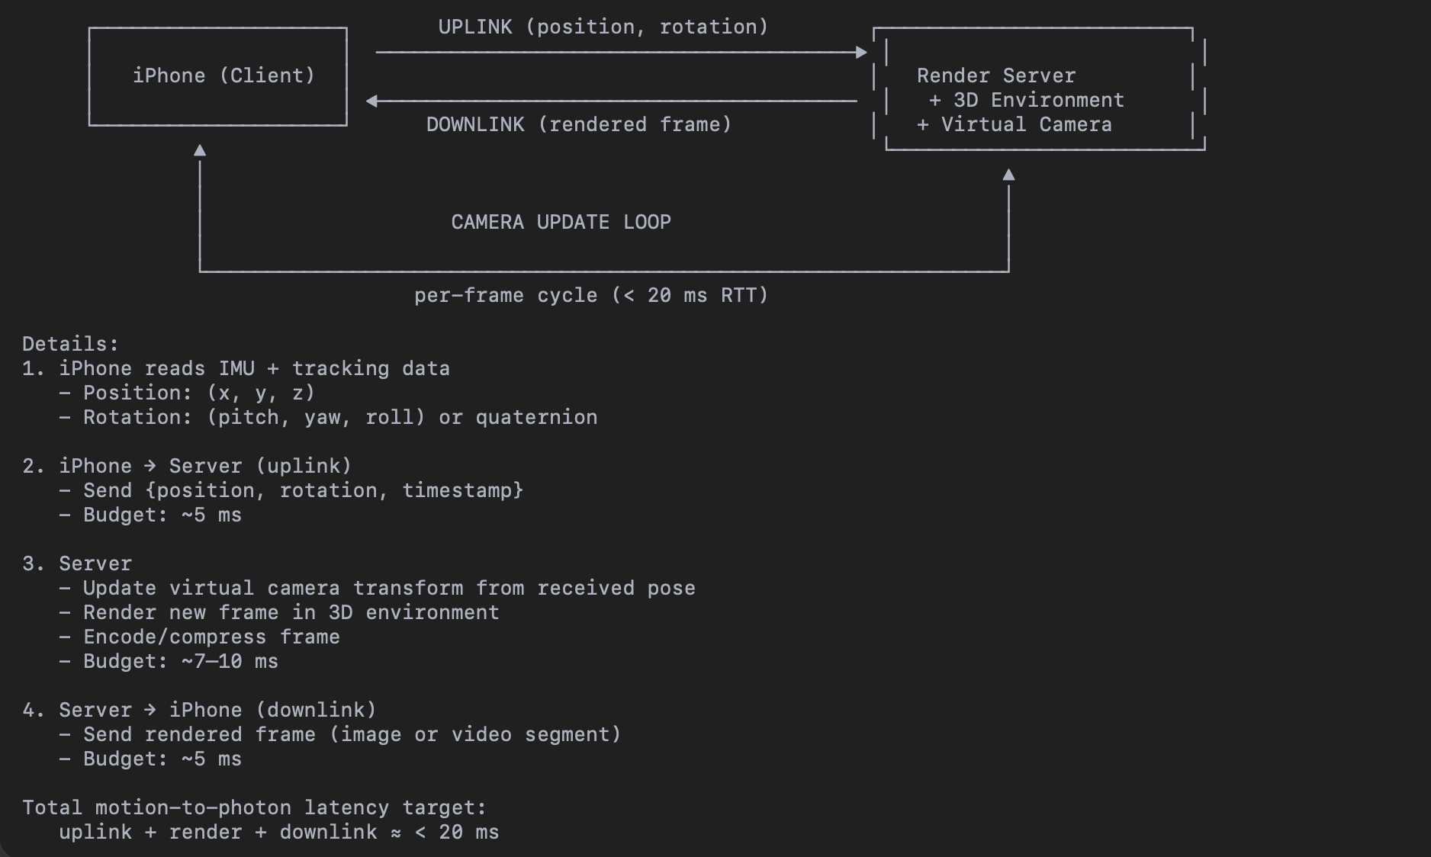Click the + Virtual Camera line in the server box
The image size is (1431, 857).
point(1014,124)
